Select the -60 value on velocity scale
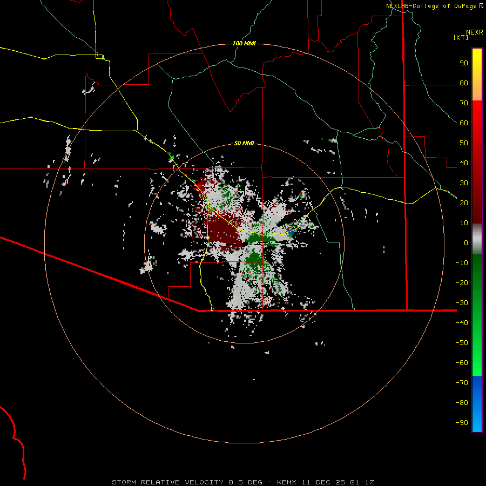The height and width of the screenshot is (486, 486). tap(462, 363)
